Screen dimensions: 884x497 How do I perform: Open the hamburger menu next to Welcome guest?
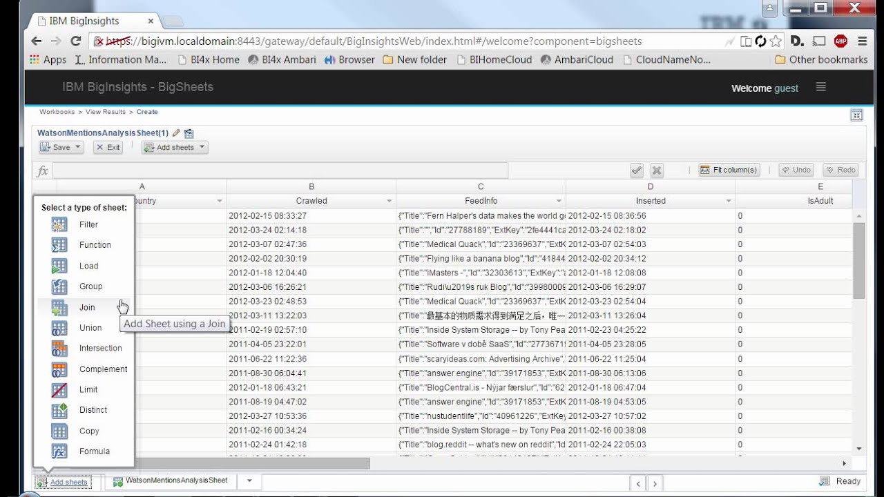pos(820,87)
